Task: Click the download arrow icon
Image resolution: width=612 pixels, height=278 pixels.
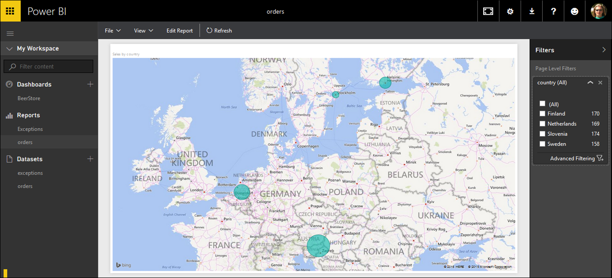Action: click(x=532, y=12)
